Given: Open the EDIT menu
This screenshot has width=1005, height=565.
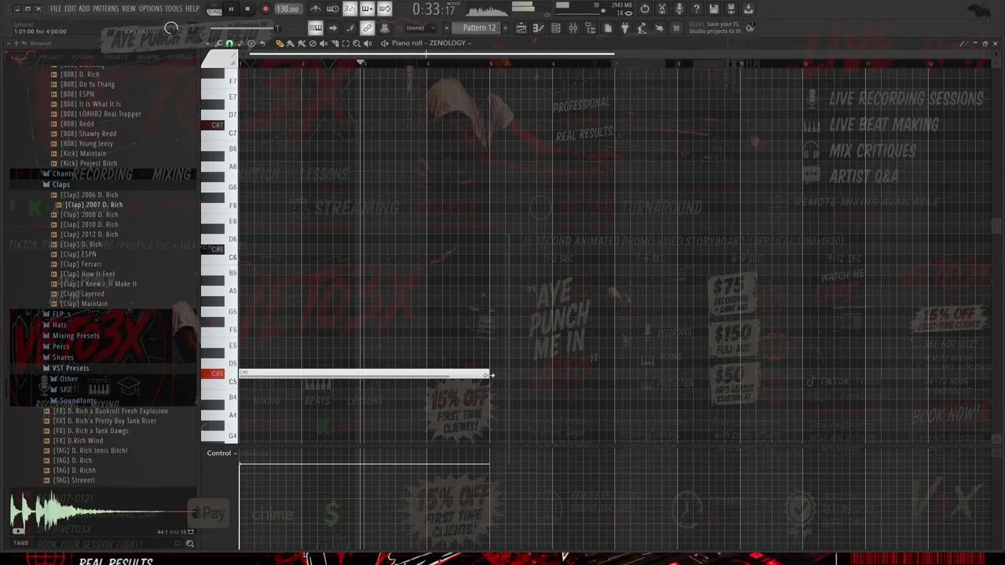Looking at the screenshot, I should (x=71, y=9).
